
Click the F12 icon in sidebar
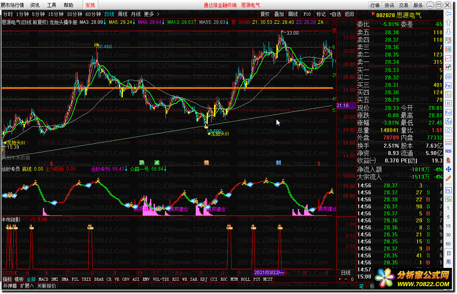pos(448,113)
